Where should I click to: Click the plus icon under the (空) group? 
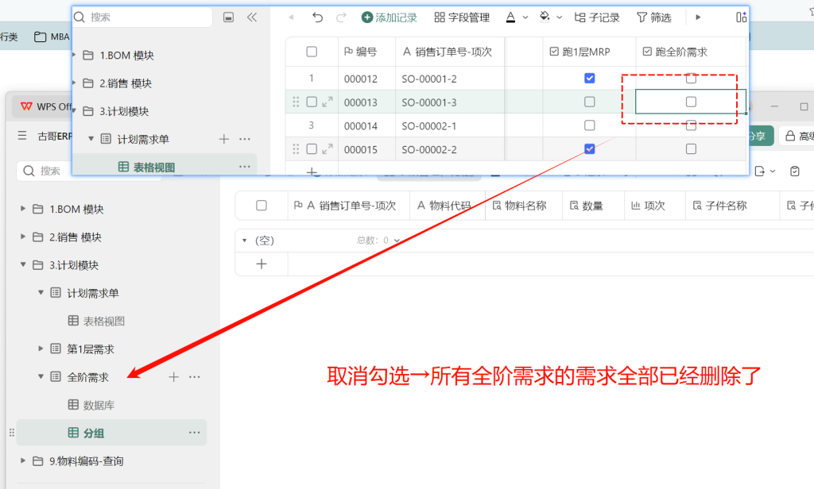point(262,264)
